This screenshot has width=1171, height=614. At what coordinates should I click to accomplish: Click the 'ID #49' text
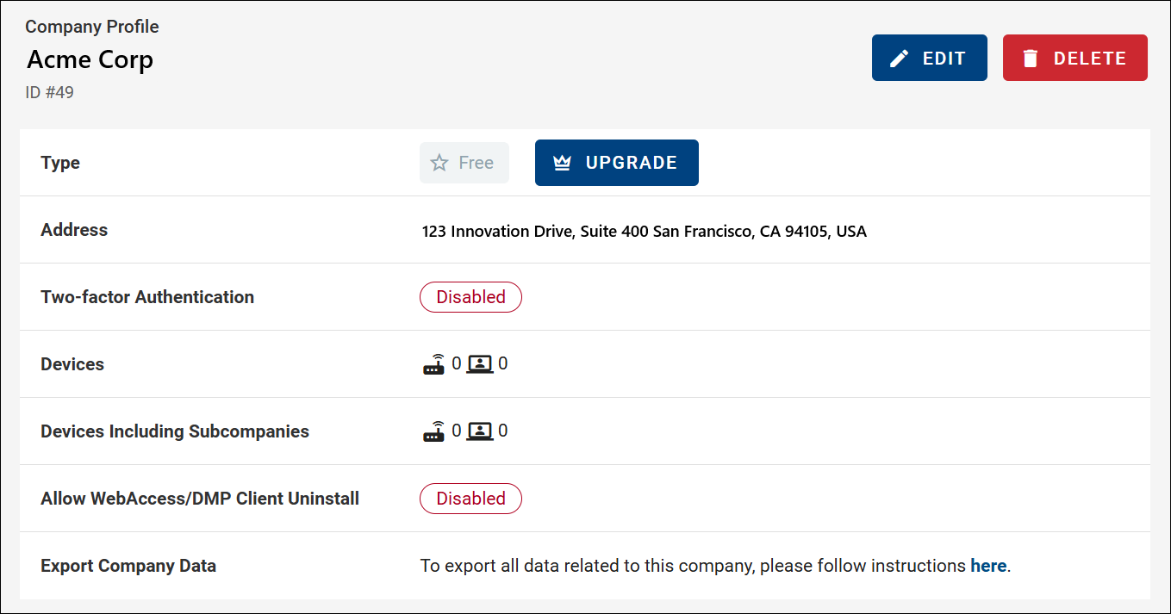(x=50, y=92)
